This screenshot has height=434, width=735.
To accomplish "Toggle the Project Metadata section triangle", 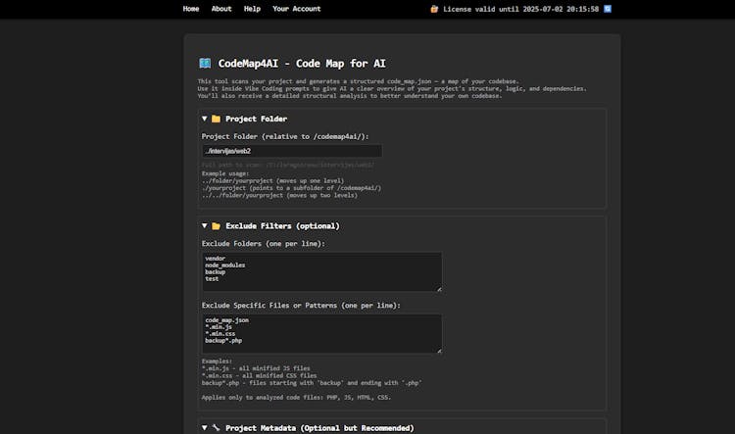I will click(204, 427).
